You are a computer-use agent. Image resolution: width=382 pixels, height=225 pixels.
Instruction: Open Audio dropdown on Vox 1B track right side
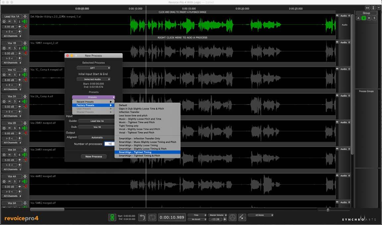(345, 42)
